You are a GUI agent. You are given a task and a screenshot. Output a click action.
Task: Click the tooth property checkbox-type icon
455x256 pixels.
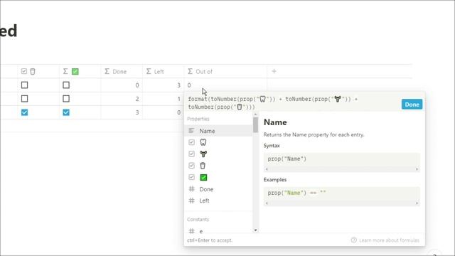click(191, 142)
